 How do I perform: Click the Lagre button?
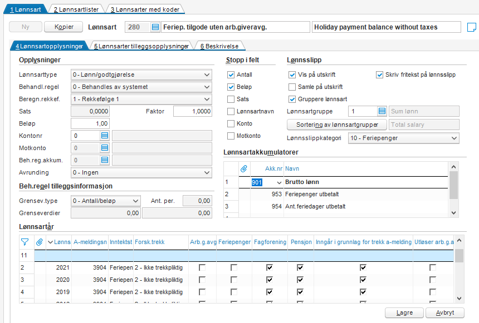[404, 312]
